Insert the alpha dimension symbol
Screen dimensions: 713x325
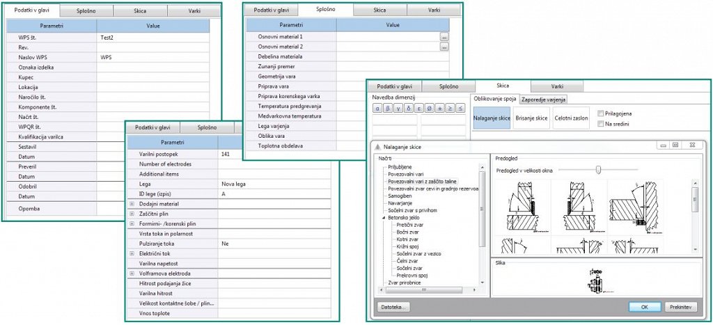tap(377, 109)
